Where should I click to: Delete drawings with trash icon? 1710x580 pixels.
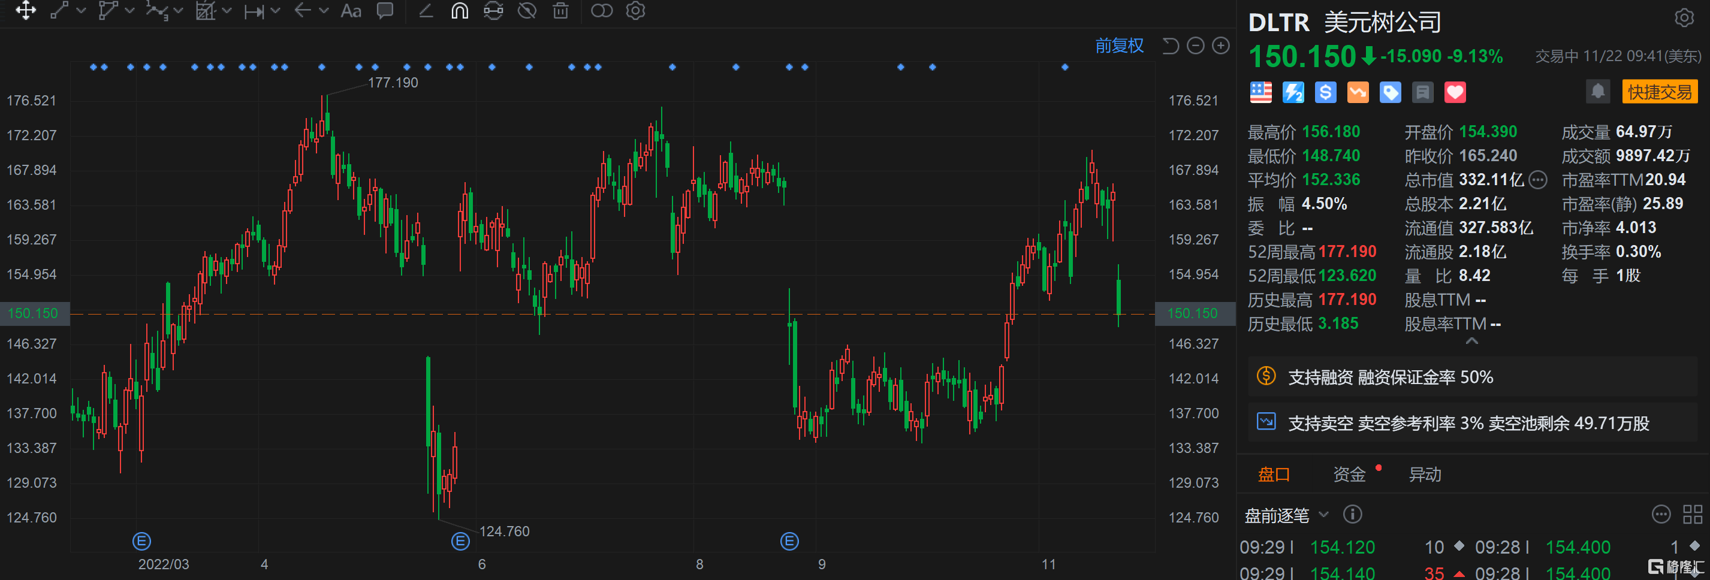click(561, 11)
